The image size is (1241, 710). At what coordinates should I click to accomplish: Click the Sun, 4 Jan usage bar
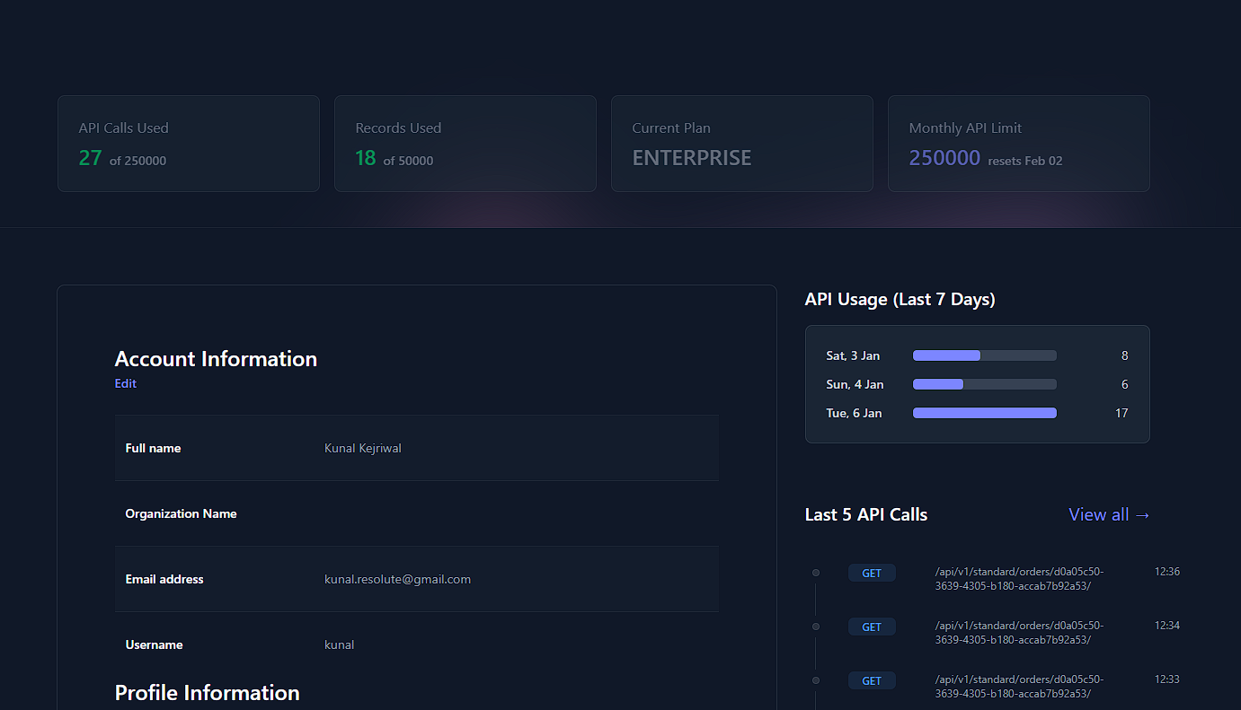coord(984,384)
